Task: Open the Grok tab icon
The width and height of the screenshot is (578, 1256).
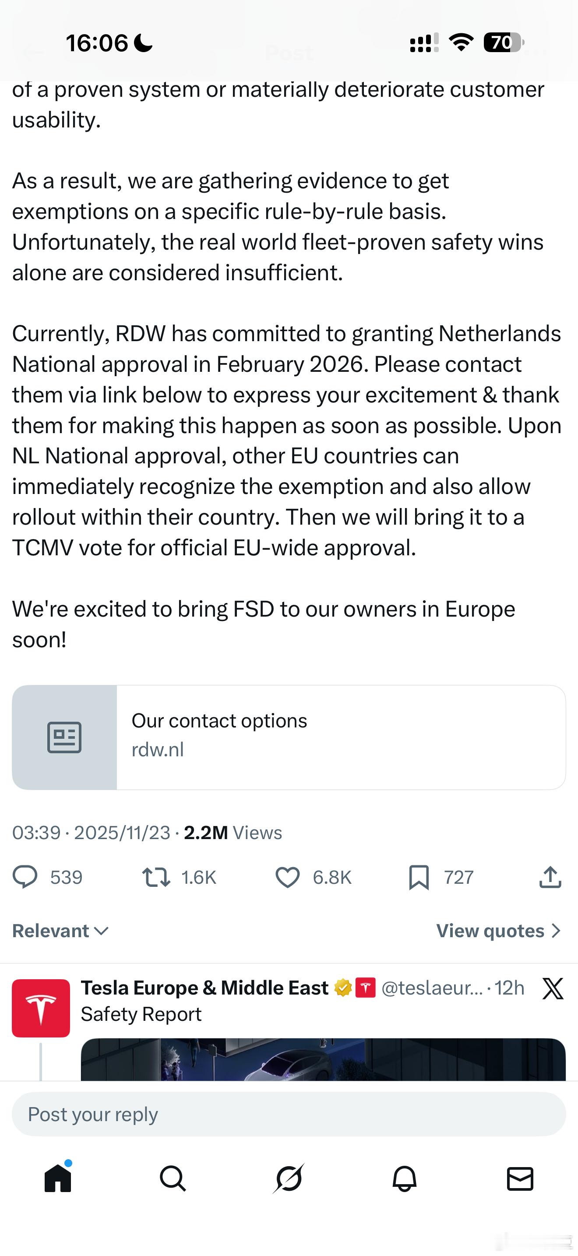Action: [x=289, y=1179]
